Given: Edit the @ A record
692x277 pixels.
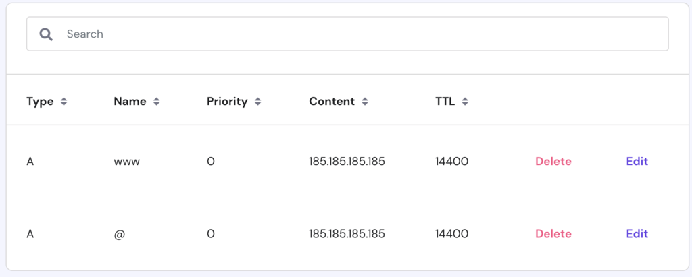Looking at the screenshot, I should tap(637, 234).
